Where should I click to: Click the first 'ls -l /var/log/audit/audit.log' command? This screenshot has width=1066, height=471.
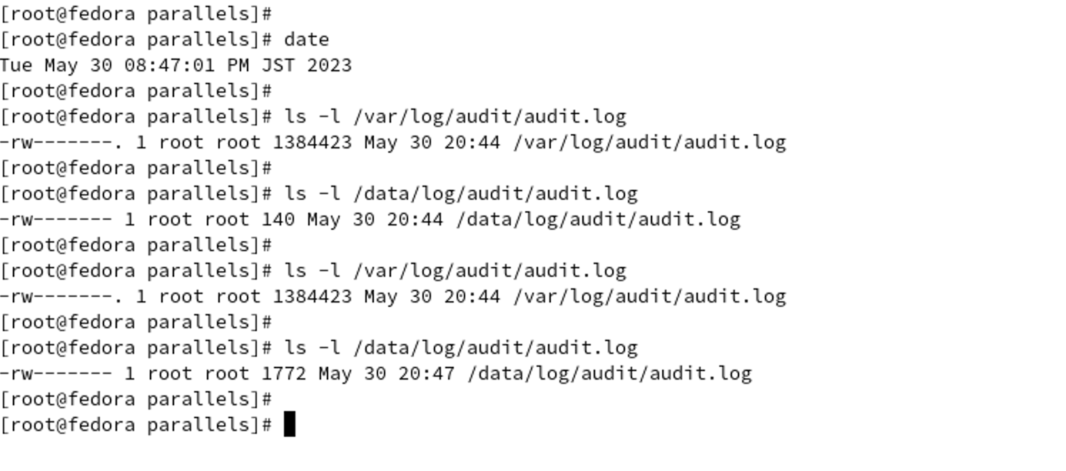(x=455, y=116)
